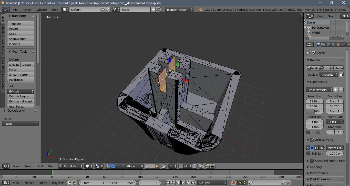The height and width of the screenshot is (186, 350).
Task: Click the snap magnet icon
Action: pos(181,166)
